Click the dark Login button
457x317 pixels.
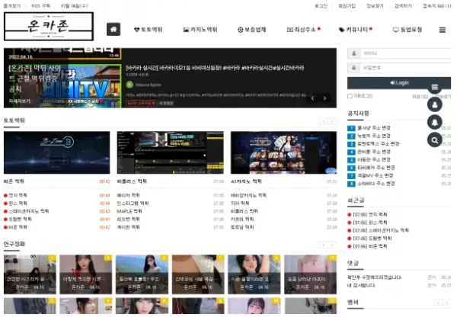399,83
